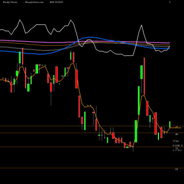Click the 'BSE 531288' stock code label
This screenshot has height=184, width=184.
click(56, 2)
